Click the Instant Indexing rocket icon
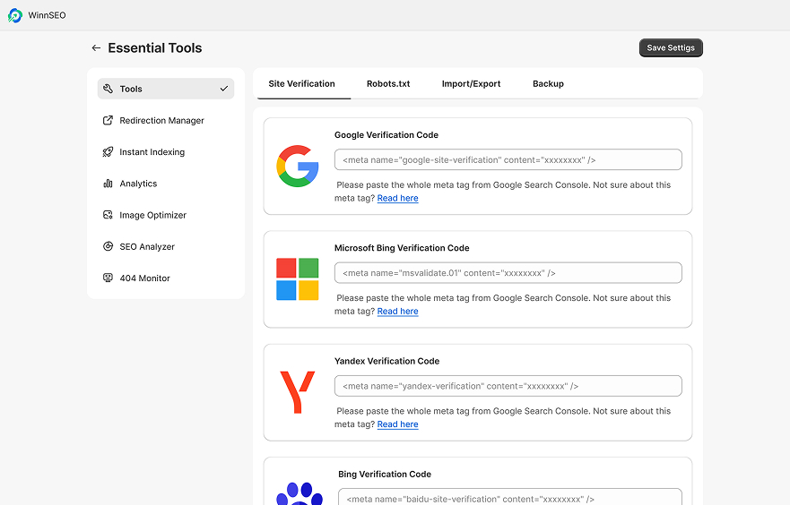 point(108,152)
